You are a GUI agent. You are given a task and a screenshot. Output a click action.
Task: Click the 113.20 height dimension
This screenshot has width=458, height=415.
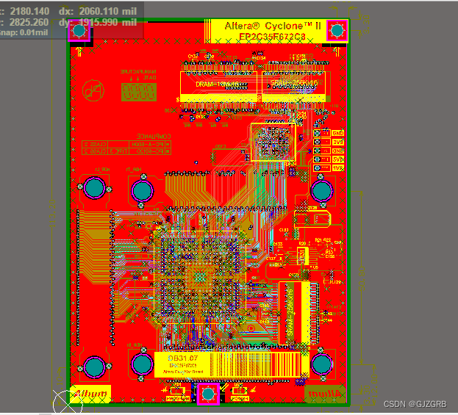pos(52,213)
